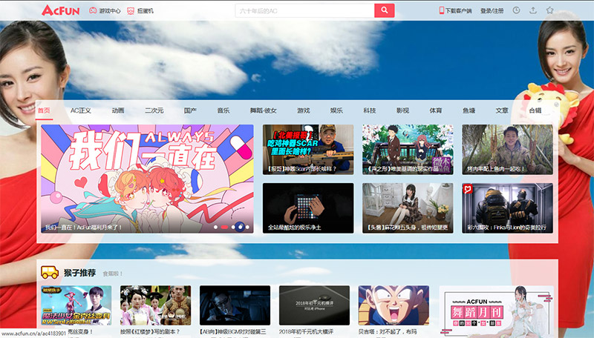Switch to the 游戏 tab
Viewport: 594px width, 338px height.
304,110
